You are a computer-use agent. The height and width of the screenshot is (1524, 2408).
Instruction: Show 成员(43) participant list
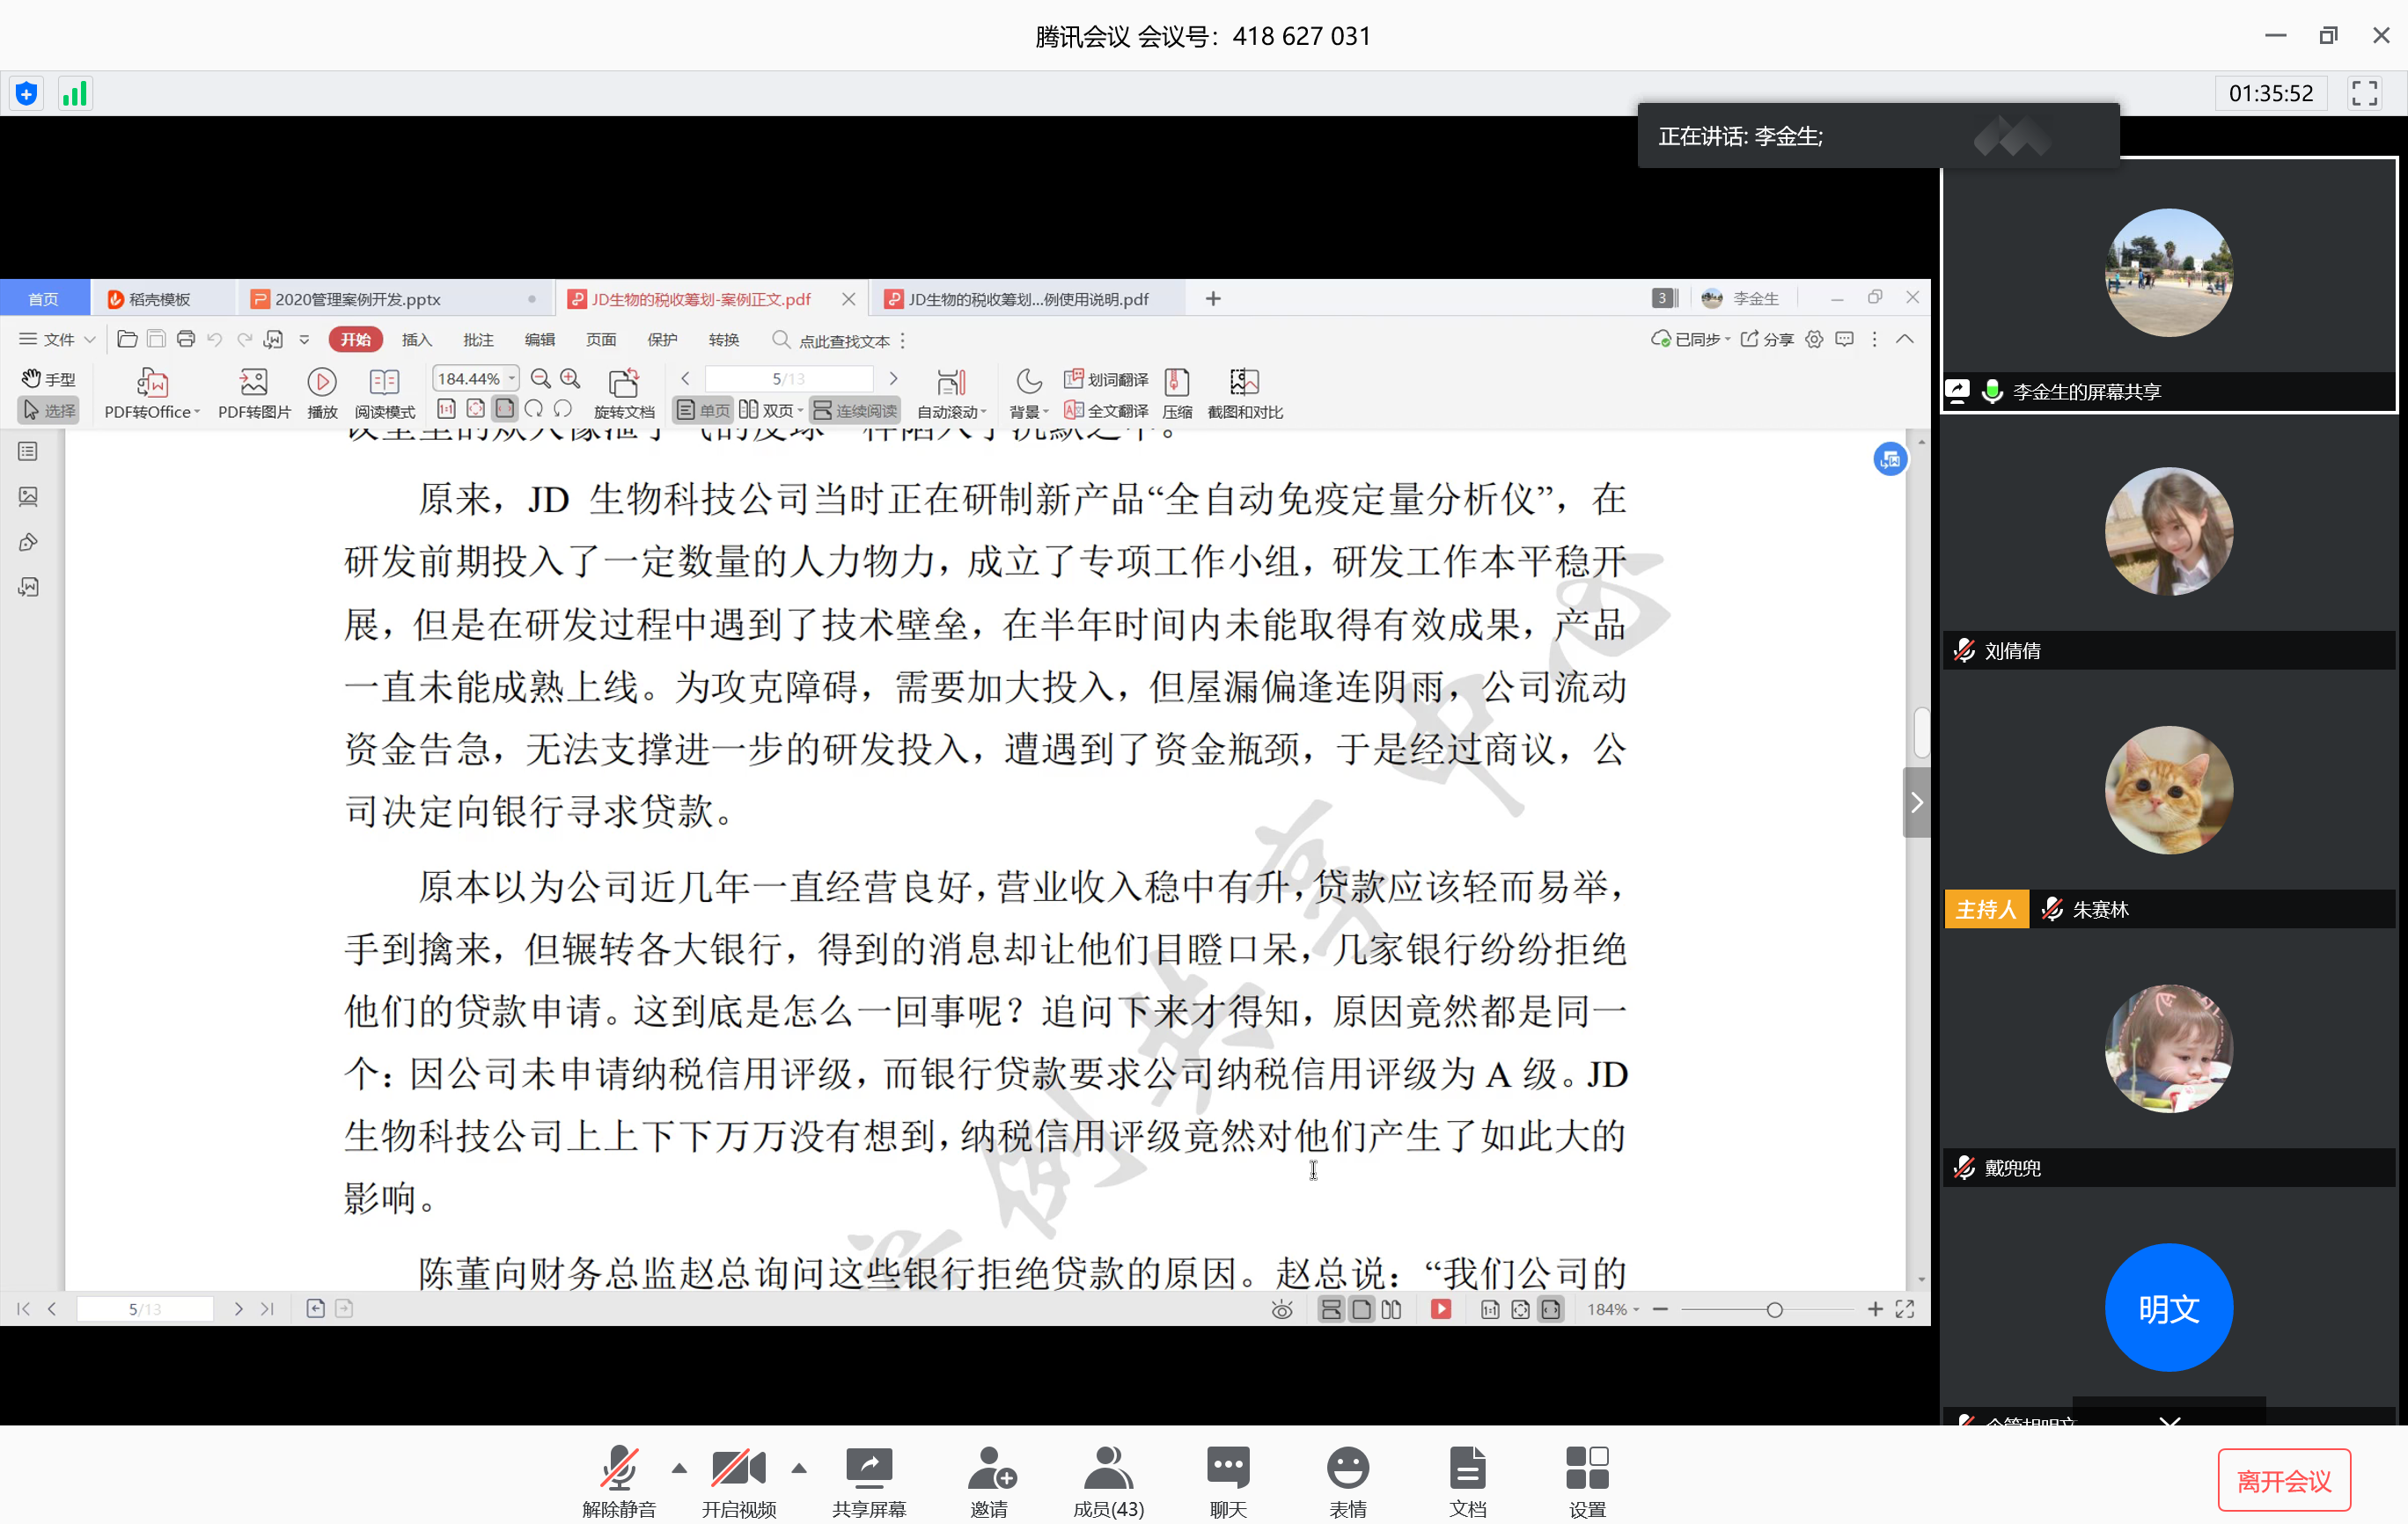[1108, 1481]
